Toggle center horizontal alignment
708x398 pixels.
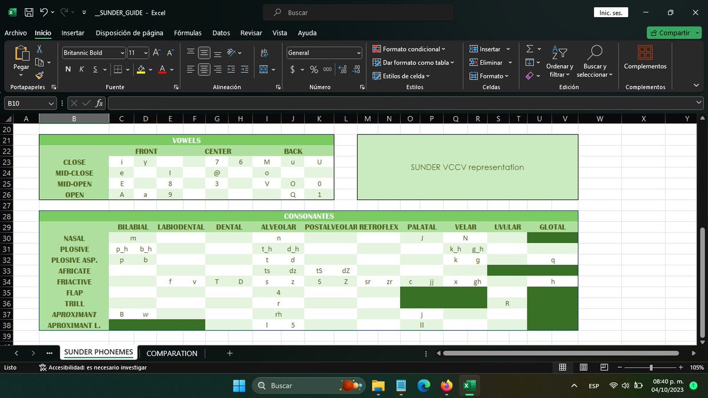click(204, 69)
